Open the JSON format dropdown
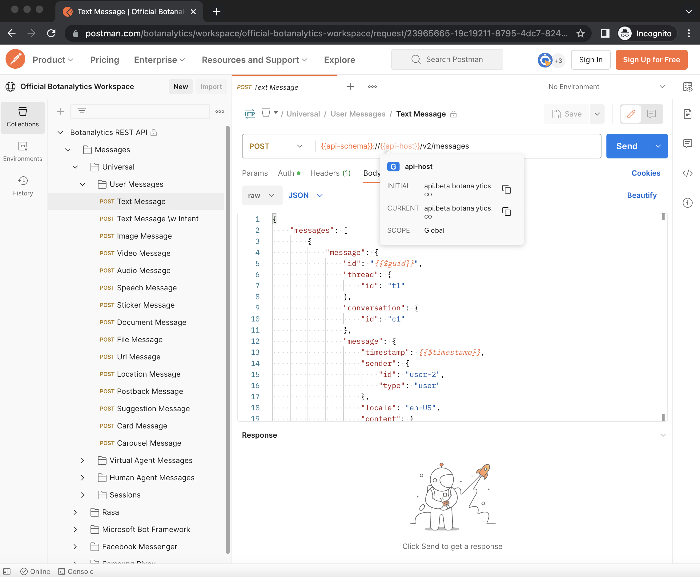 305,195
